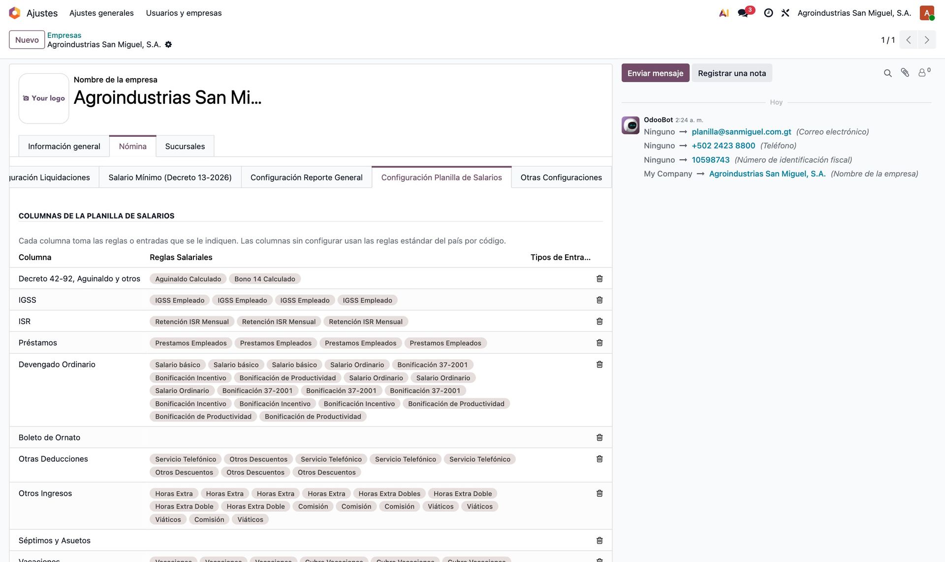Screen dimensions: 945x562
Task: Delete the Decreto 42-92, Aguinaldo y otros row
Action: 599,279
